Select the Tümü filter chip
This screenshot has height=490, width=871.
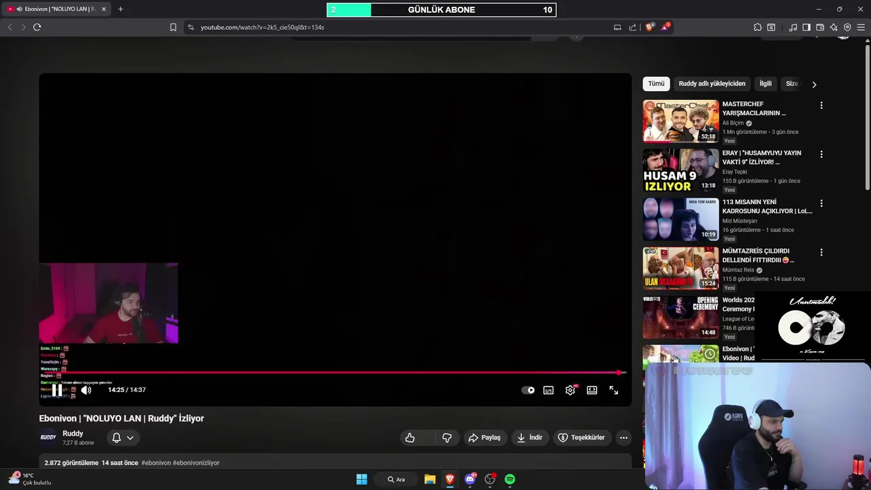pyautogui.click(x=656, y=84)
